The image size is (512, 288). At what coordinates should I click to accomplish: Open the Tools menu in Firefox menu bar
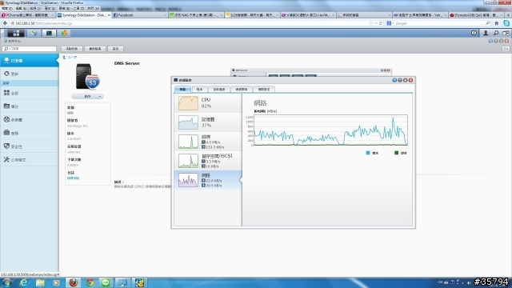point(78,9)
